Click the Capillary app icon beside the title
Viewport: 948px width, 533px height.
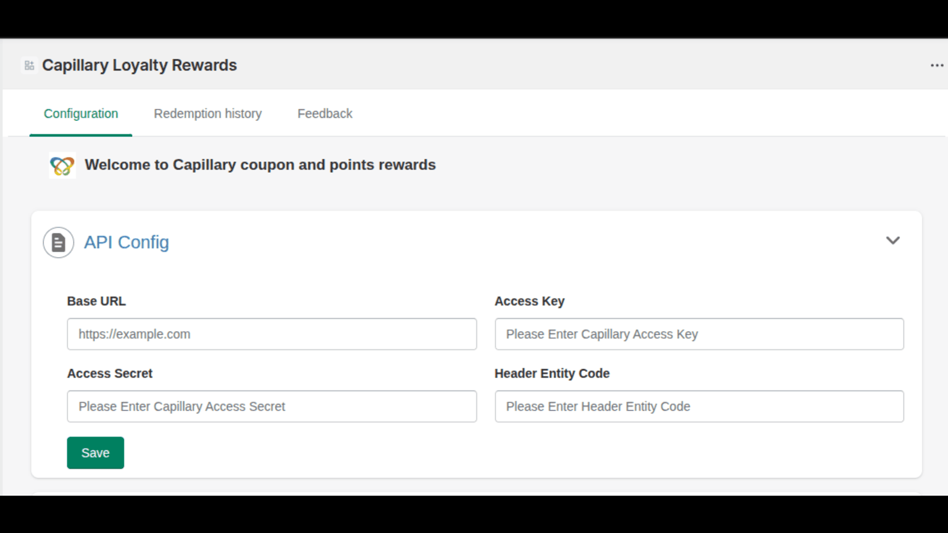28,65
